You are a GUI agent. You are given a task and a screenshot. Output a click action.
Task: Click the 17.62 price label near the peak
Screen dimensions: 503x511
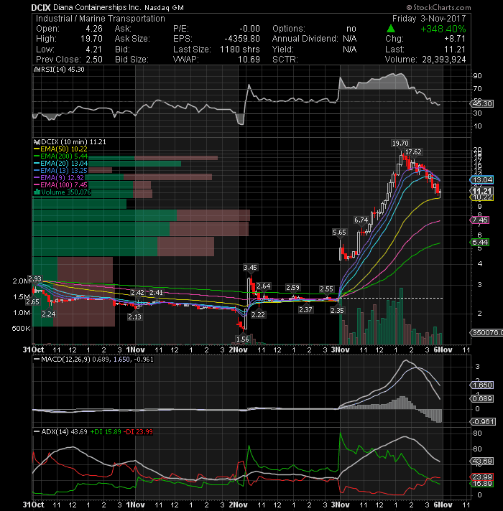pyautogui.click(x=413, y=152)
